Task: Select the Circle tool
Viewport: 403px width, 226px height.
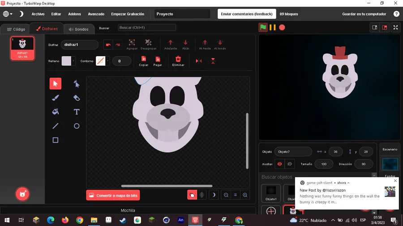Action: click(76, 126)
